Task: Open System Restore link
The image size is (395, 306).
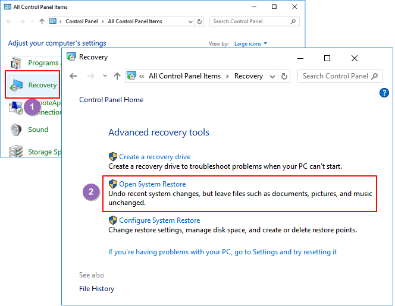Action: click(x=152, y=184)
